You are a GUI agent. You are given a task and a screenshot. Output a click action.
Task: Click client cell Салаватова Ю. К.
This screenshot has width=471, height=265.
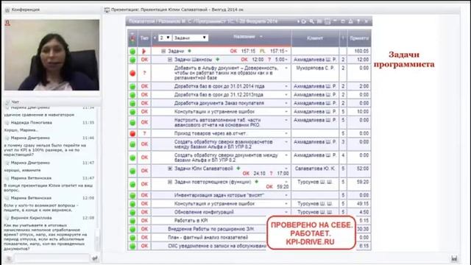[x=315, y=169]
